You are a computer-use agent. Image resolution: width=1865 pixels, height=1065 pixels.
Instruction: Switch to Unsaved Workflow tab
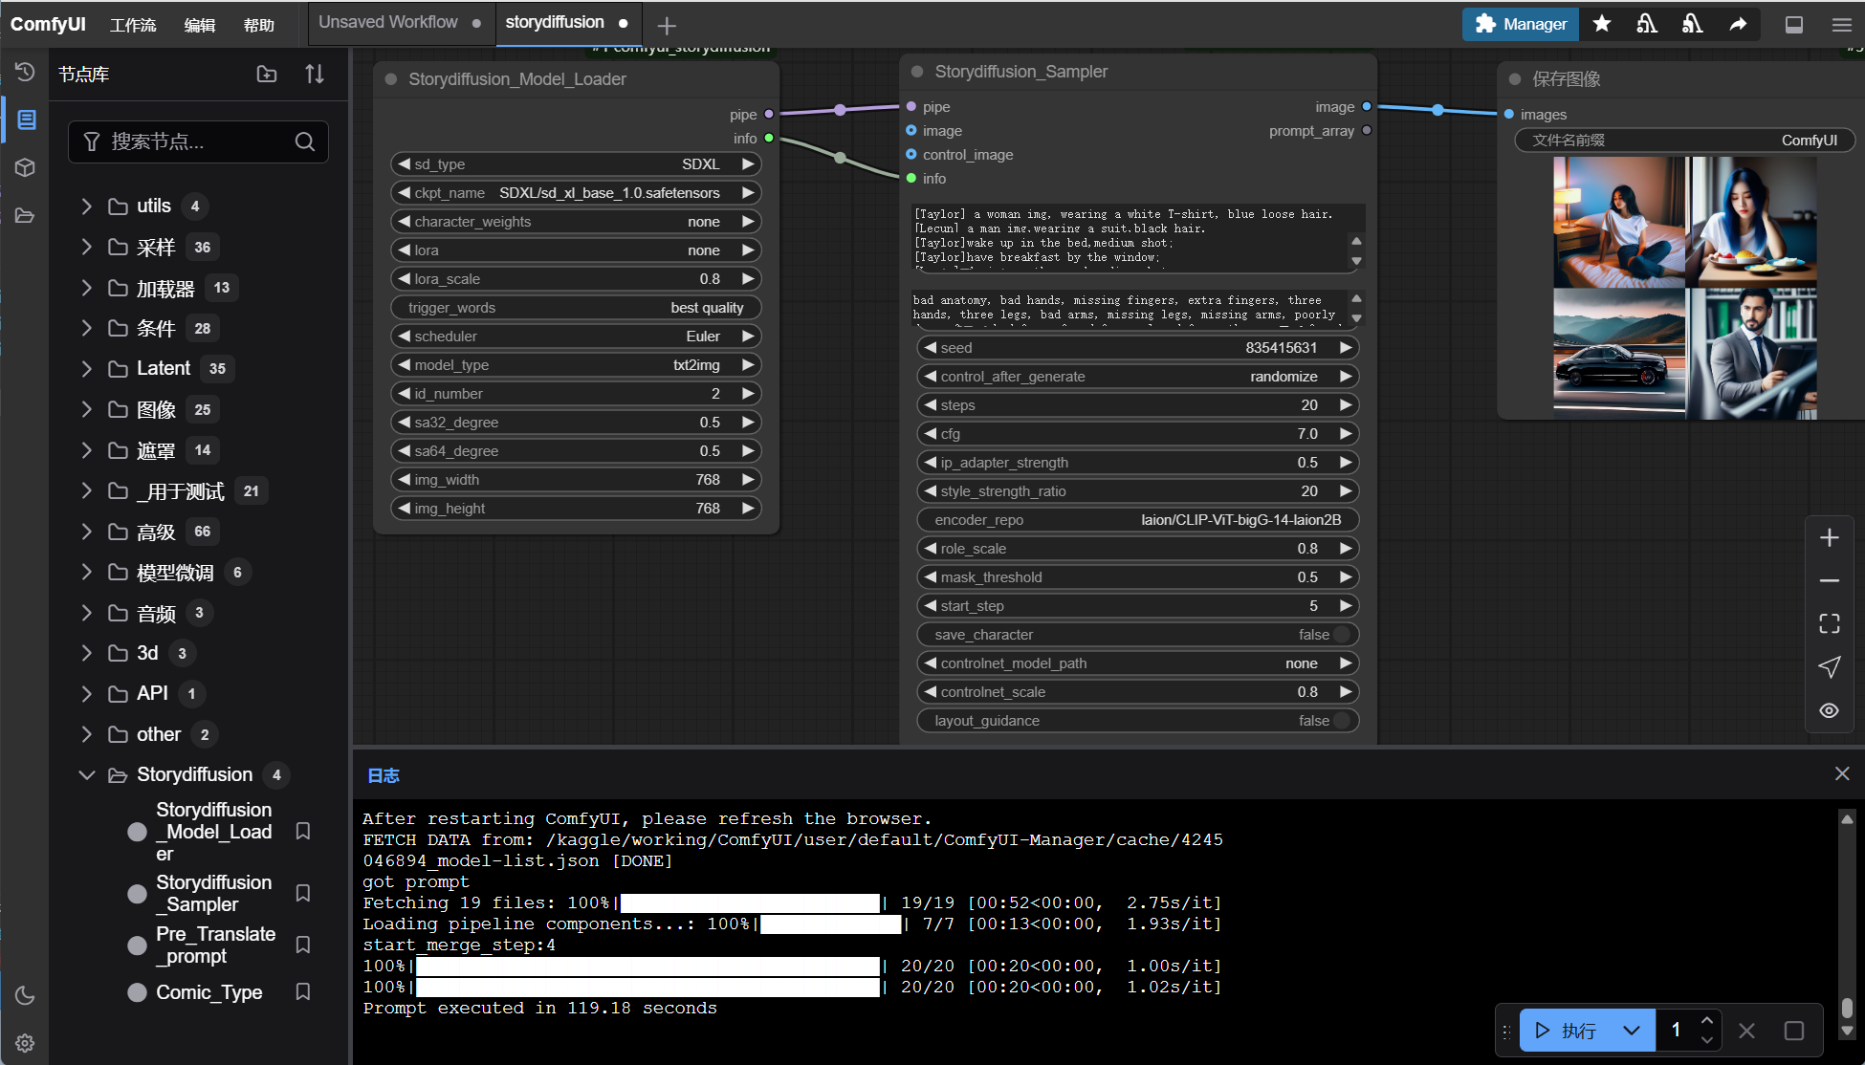[388, 22]
